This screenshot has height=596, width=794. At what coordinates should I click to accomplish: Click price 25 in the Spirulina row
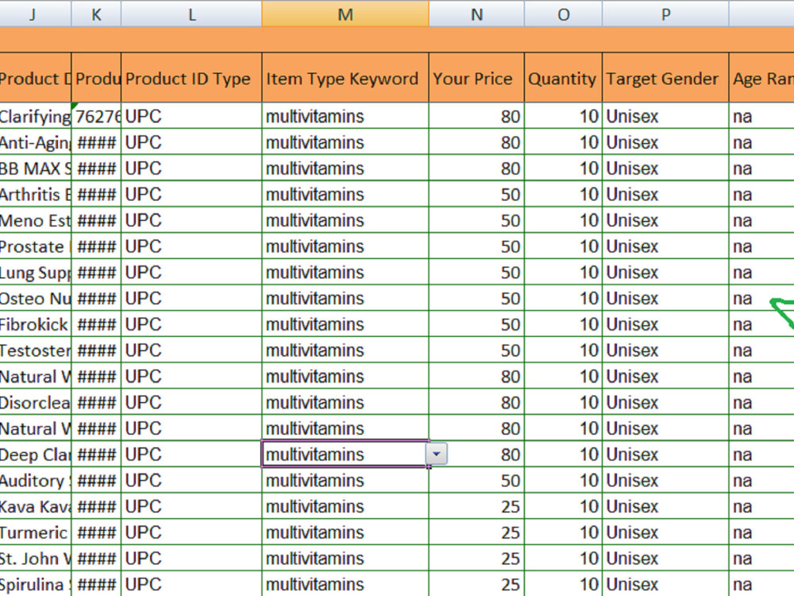(x=476, y=584)
